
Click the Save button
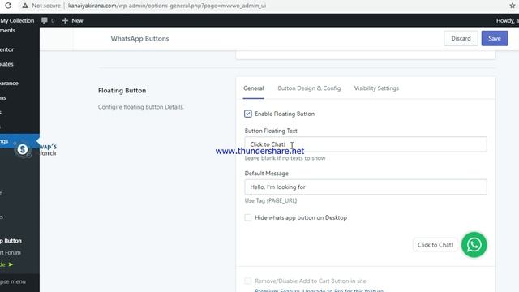[495, 38]
